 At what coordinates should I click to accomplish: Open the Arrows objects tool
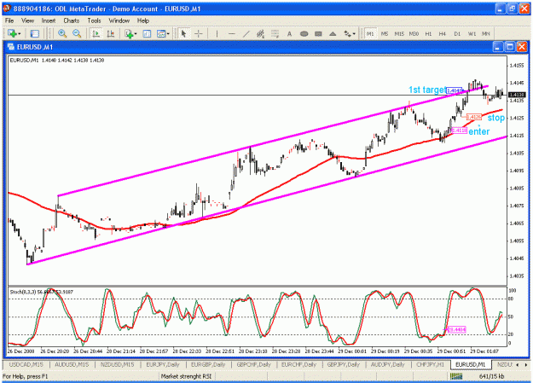[x=347, y=33]
